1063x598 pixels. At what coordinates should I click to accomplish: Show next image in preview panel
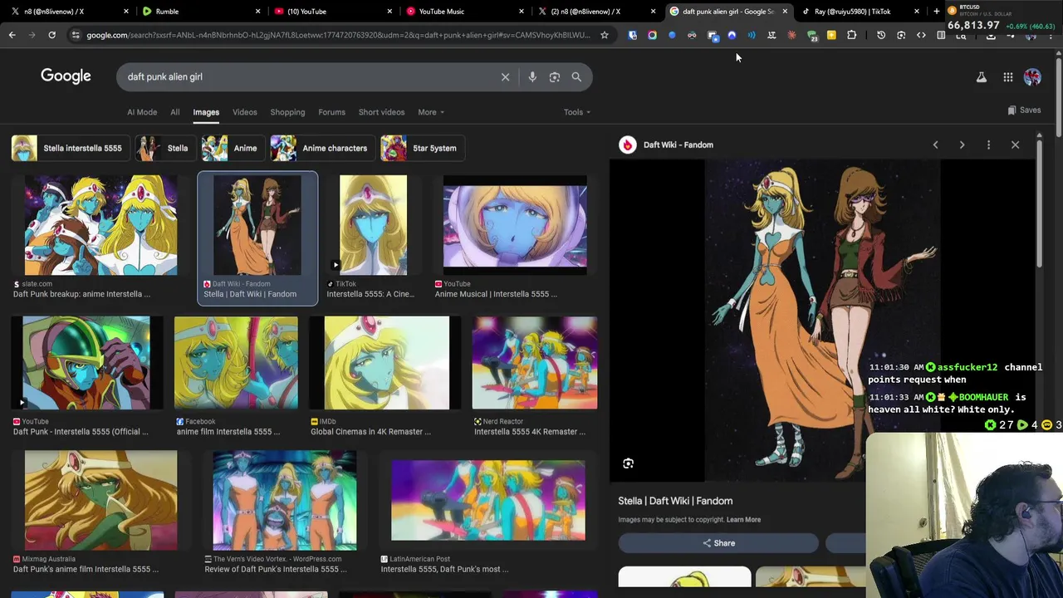(962, 145)
